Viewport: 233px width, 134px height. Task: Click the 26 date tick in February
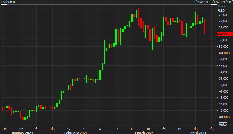coord(100,129)
